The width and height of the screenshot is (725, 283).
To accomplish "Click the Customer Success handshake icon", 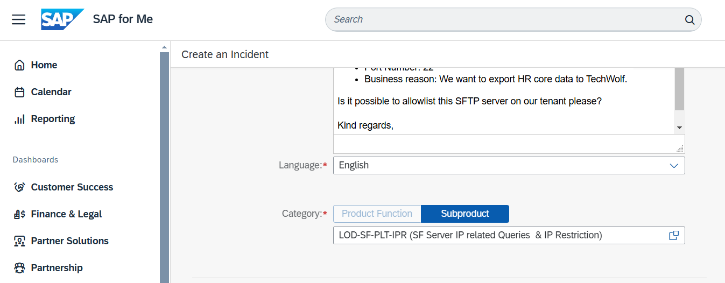I will [19, 187].
